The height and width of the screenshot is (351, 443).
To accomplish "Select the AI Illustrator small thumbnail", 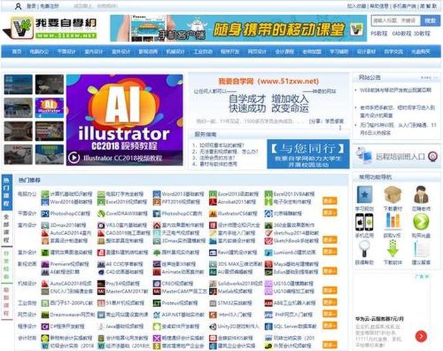I will pos(49,108).
